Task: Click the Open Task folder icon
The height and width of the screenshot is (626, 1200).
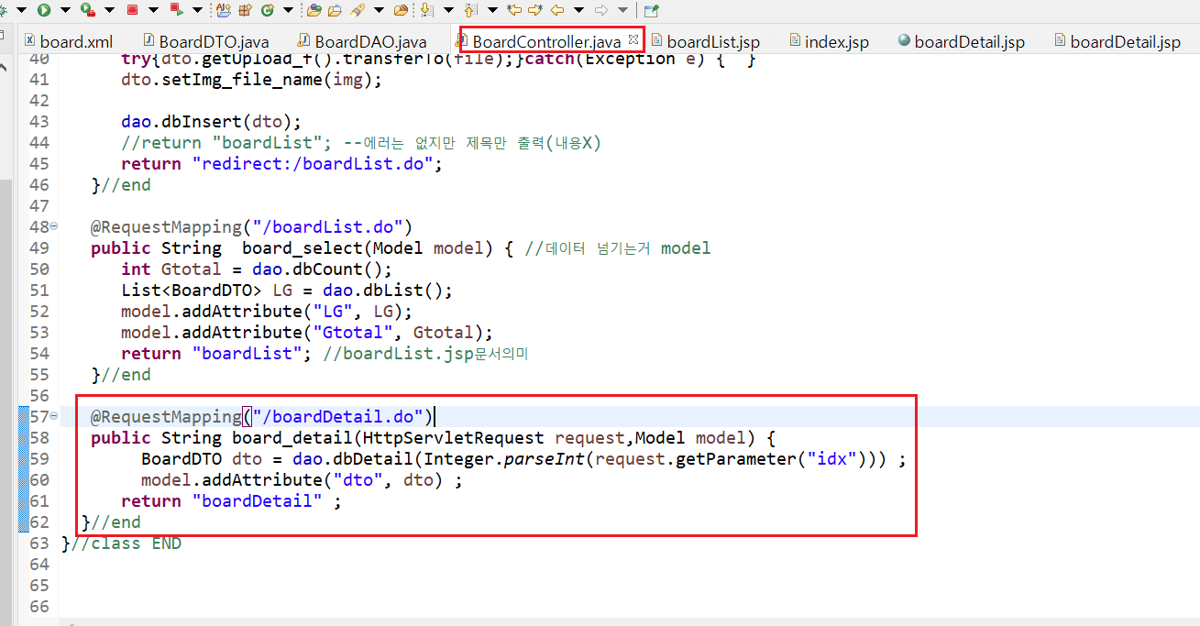Action: pyautogui.click(x=335, y=10)
